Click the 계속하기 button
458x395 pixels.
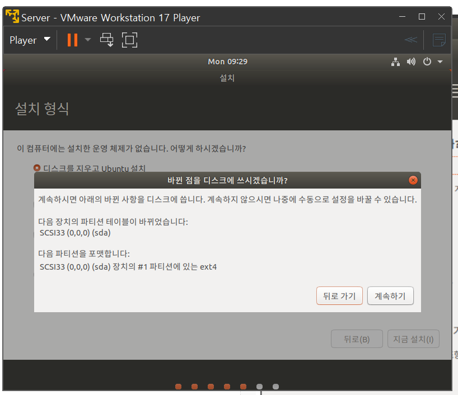click(390, 296)
